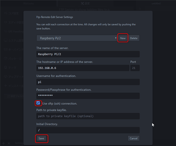
Task: Open エディタ設定 via its code icon
Action: (5, 22)
